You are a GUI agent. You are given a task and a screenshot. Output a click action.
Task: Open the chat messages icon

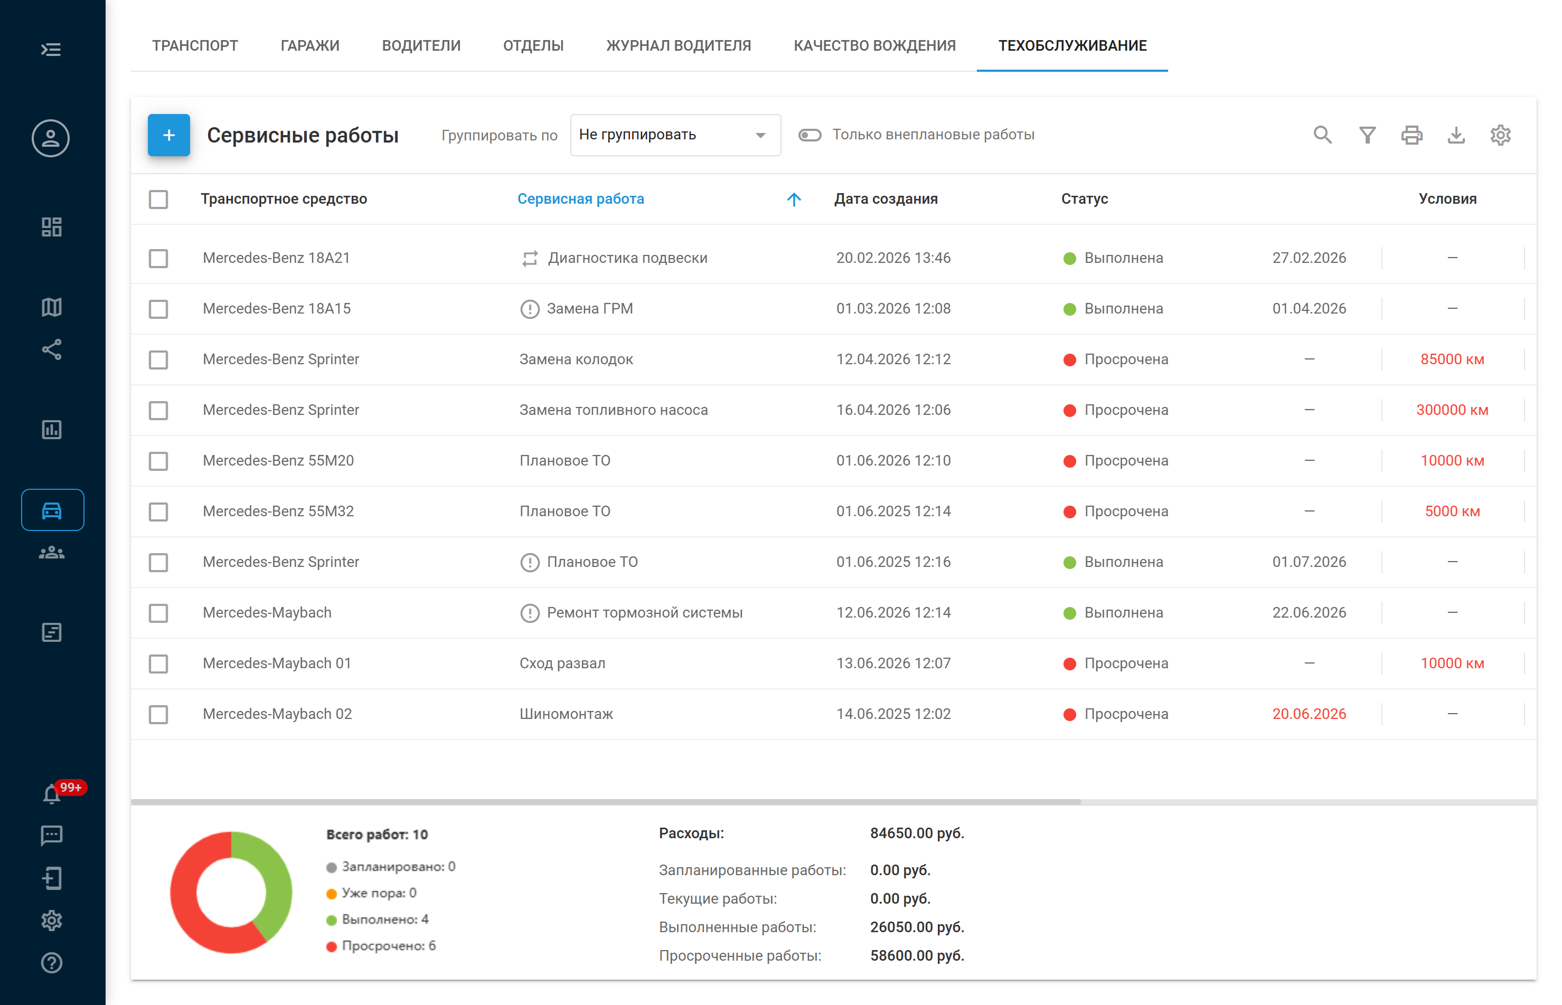pos(52,836)
